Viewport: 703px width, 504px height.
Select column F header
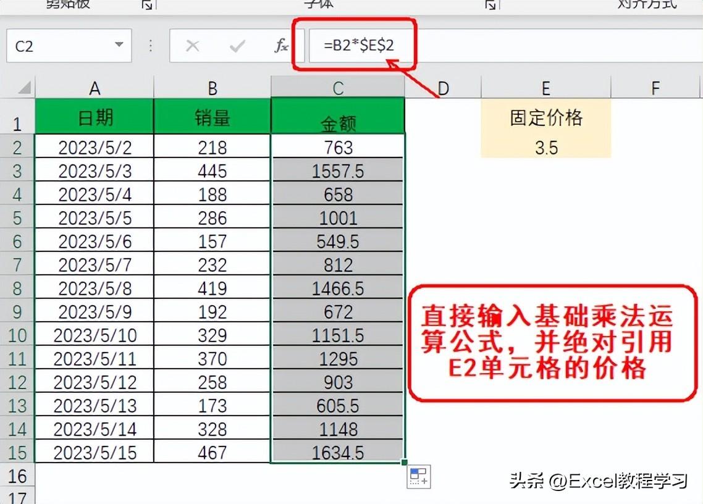[x=655, y=88]
